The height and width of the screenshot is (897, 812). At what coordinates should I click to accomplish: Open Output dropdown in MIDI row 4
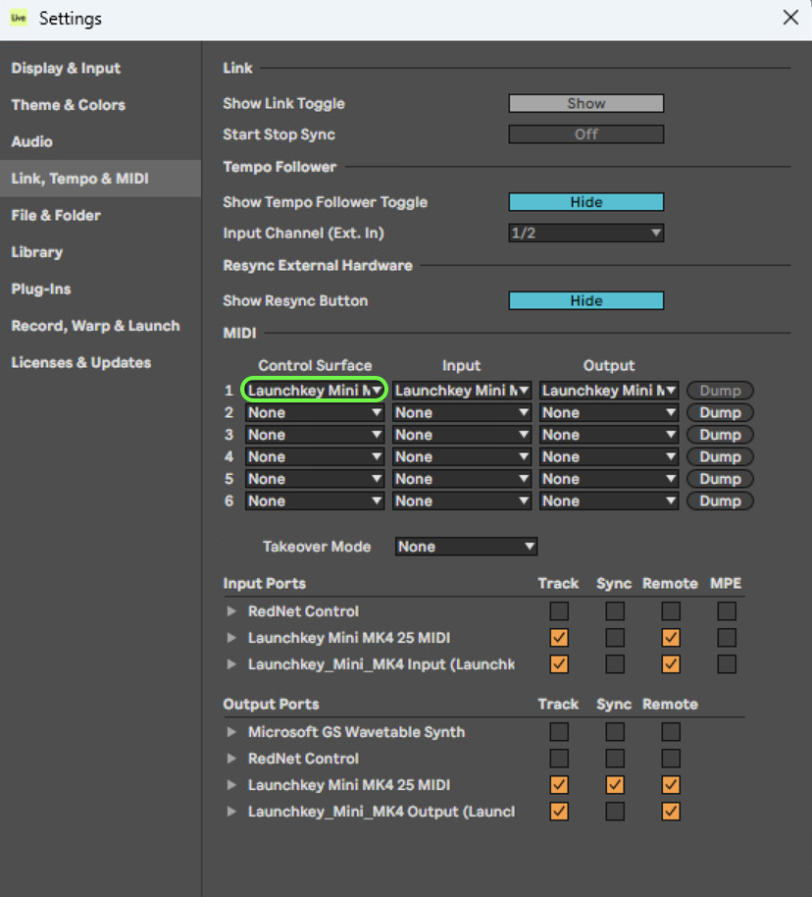tap(608, 456)
